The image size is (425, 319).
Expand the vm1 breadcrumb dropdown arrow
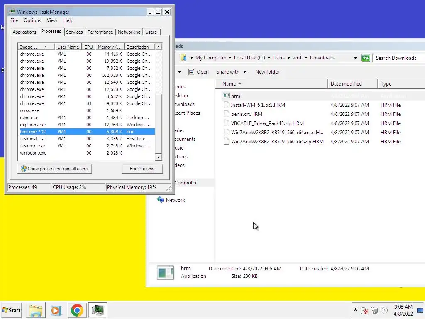click(x=306, y=58)
